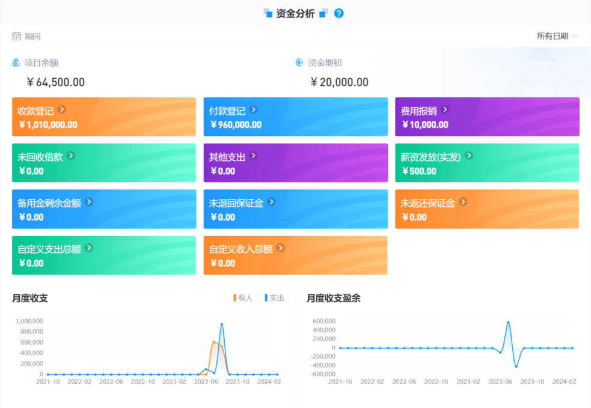Screen dimensions: 591x408
Task: Expand 备用金剩余金额 with its chevron
Action: point(89,202)
